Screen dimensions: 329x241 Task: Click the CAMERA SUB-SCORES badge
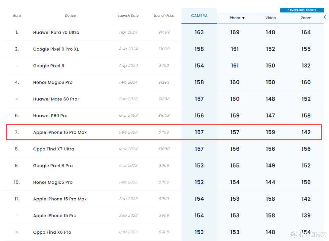302,10
